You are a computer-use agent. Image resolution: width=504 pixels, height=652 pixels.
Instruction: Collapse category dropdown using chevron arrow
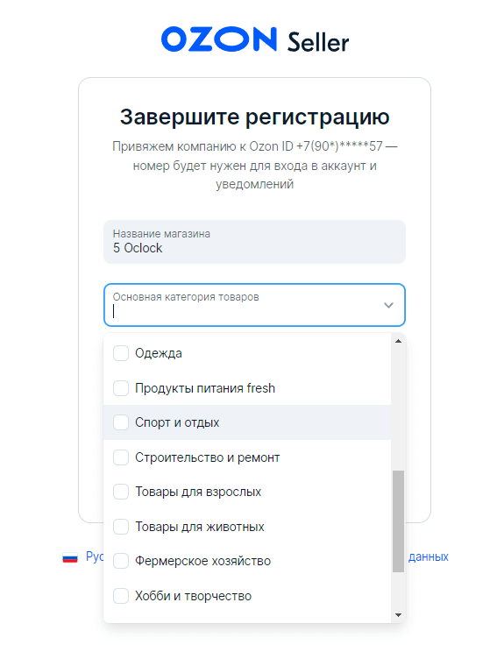388,305
